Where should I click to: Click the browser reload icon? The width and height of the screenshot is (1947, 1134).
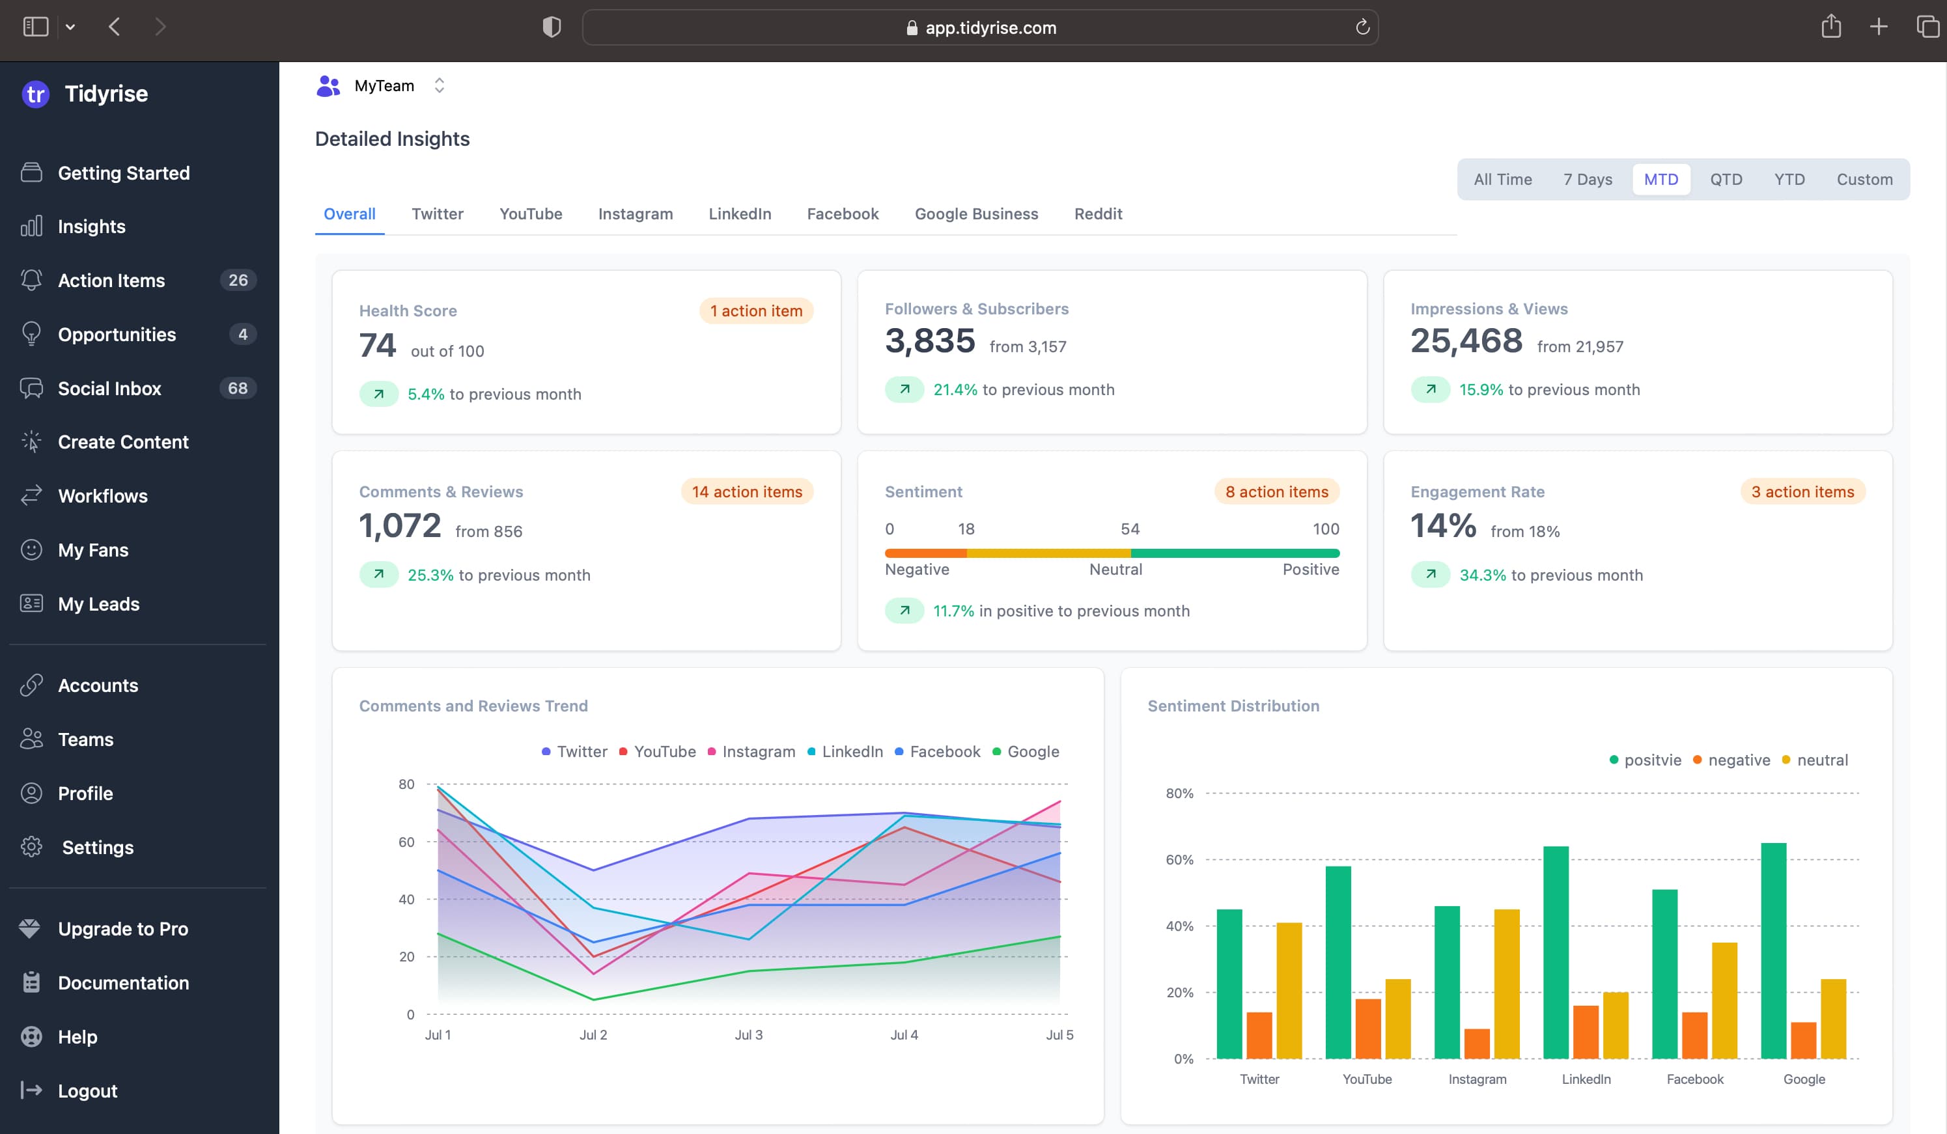pos(1363,28)
